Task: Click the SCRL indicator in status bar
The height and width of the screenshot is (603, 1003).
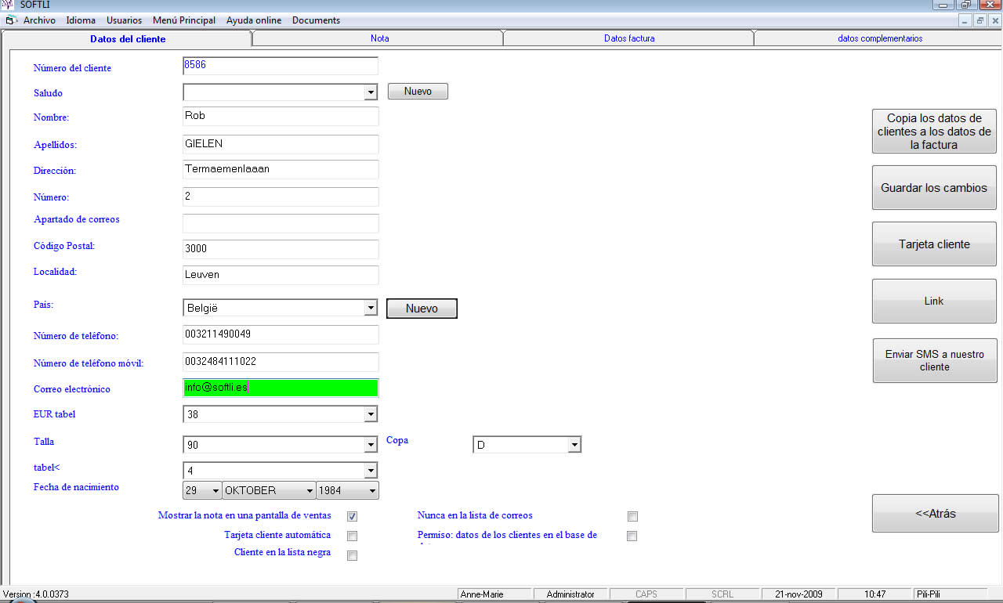Action: (x=722, y=594)
